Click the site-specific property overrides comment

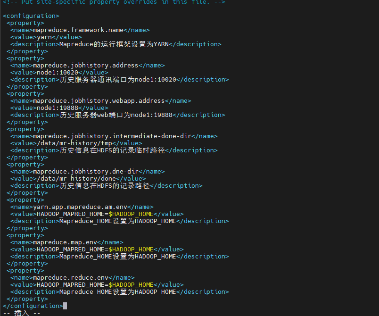(x=114, y=2)
